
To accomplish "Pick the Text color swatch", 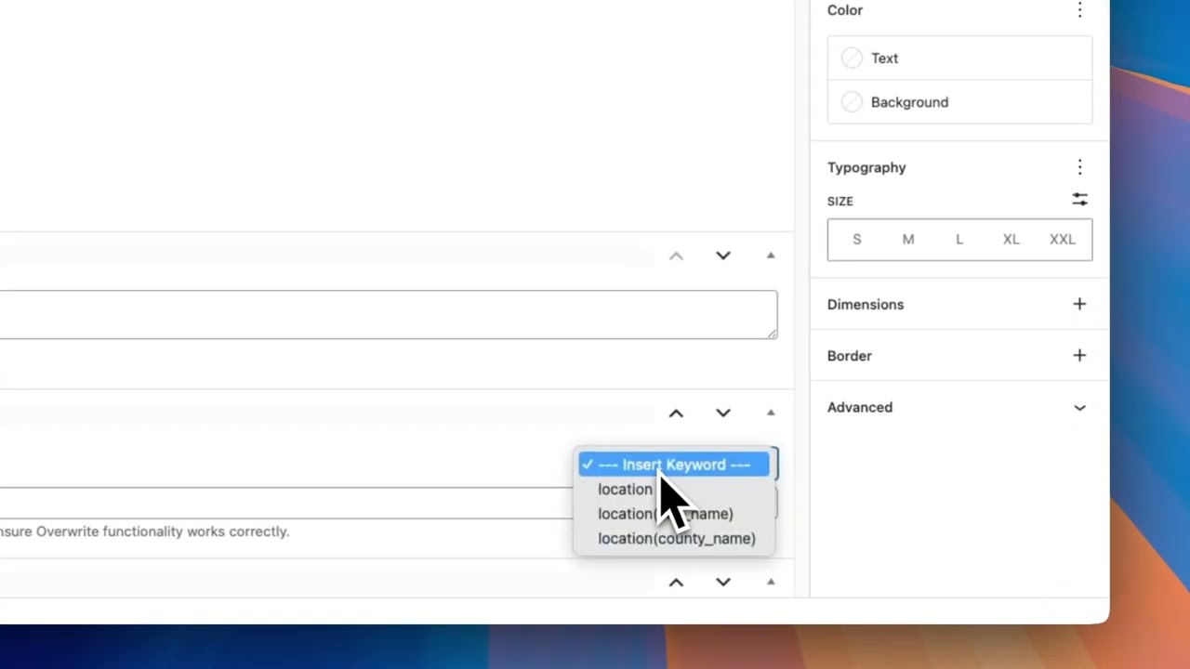I will [x=852, y=58].
